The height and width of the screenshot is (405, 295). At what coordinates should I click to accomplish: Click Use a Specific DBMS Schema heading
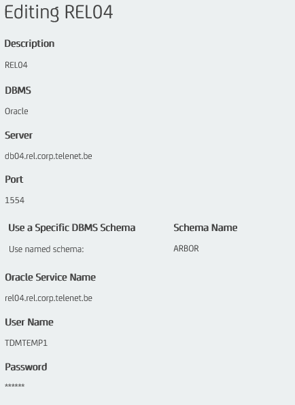coord(72,228)
